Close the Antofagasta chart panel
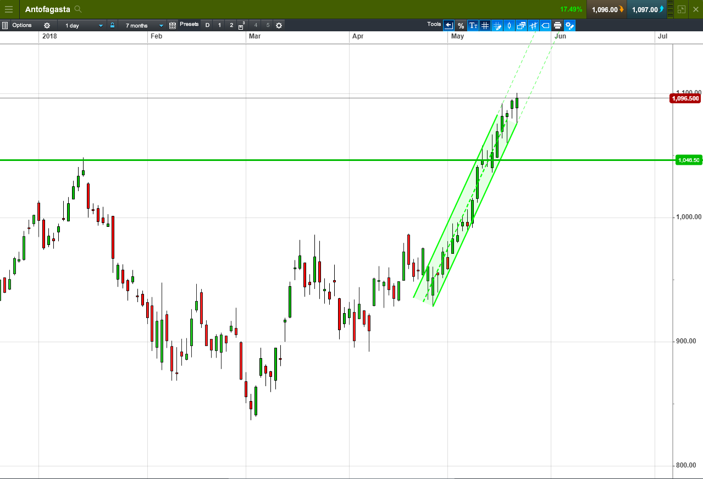Viewport: 703px width, 479px height. pos(695,9)
